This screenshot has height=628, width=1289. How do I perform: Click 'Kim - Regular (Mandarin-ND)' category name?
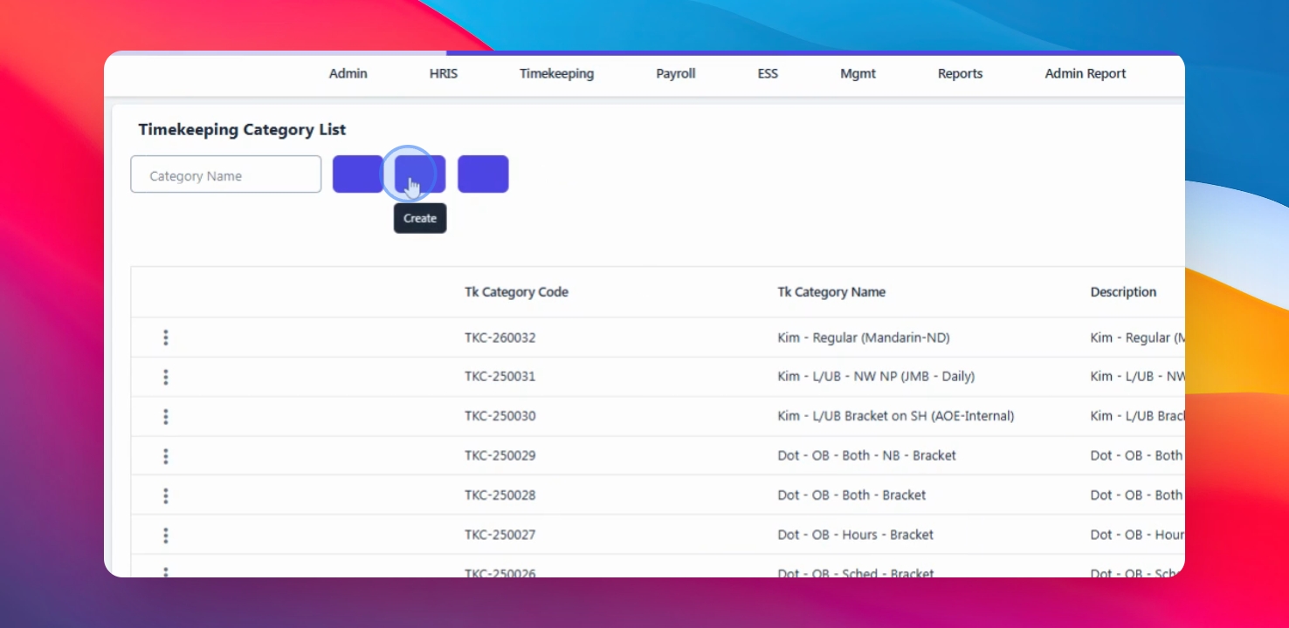coord(864,338)
